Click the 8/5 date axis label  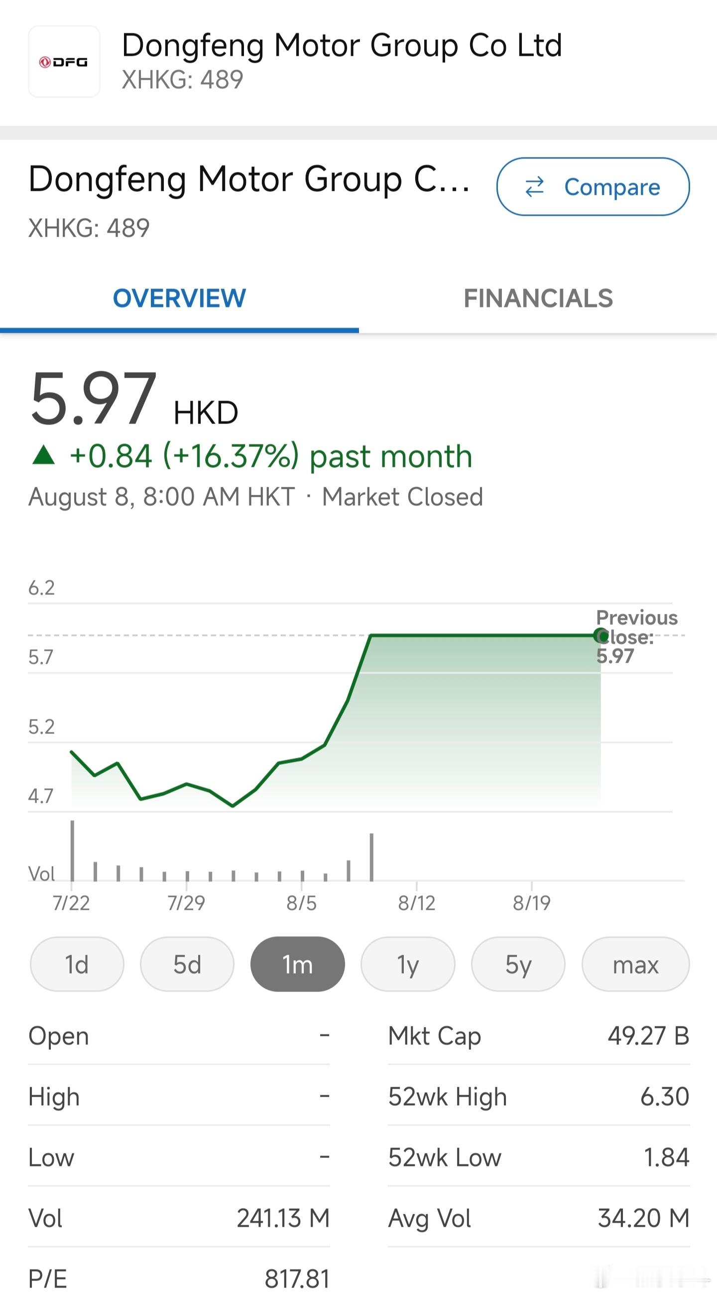[301, 903]
